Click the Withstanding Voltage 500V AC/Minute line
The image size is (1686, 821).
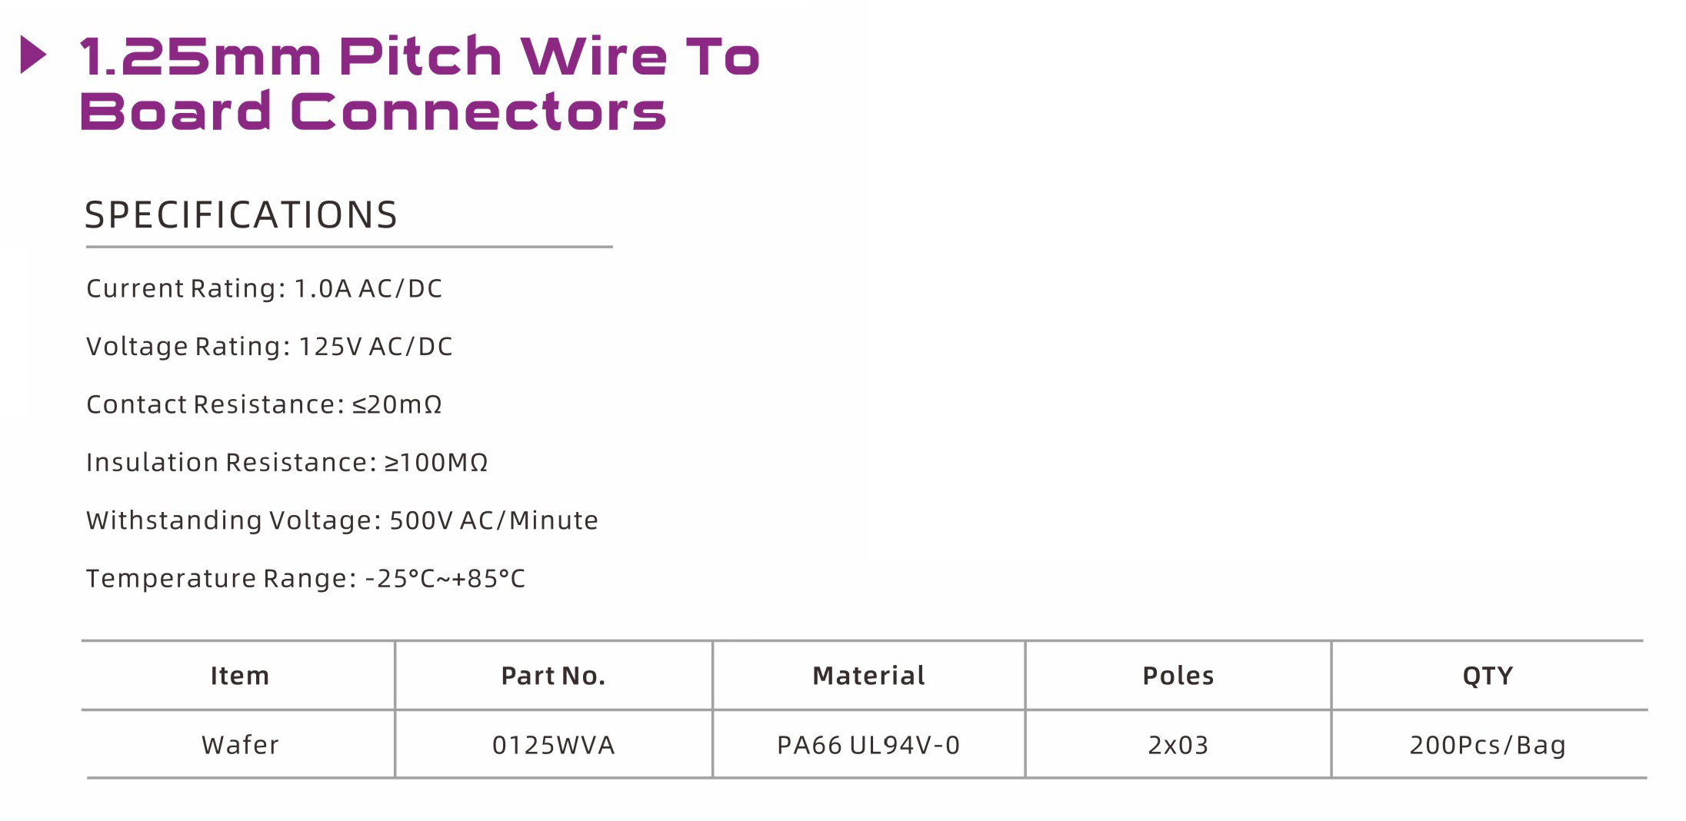pyautogui.click(x=342, y=520)
